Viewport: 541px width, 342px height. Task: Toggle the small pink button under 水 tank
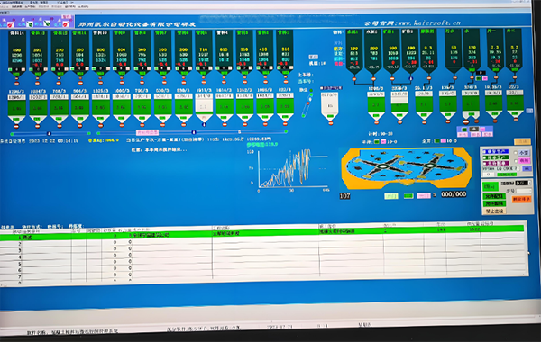click(x=485, y=78)
